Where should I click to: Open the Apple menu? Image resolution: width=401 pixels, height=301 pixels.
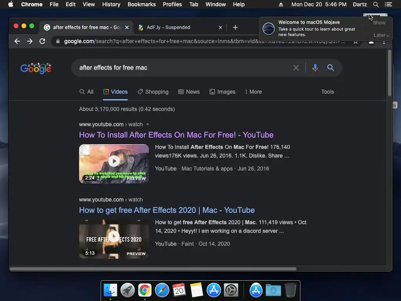(x=11, y=4)
